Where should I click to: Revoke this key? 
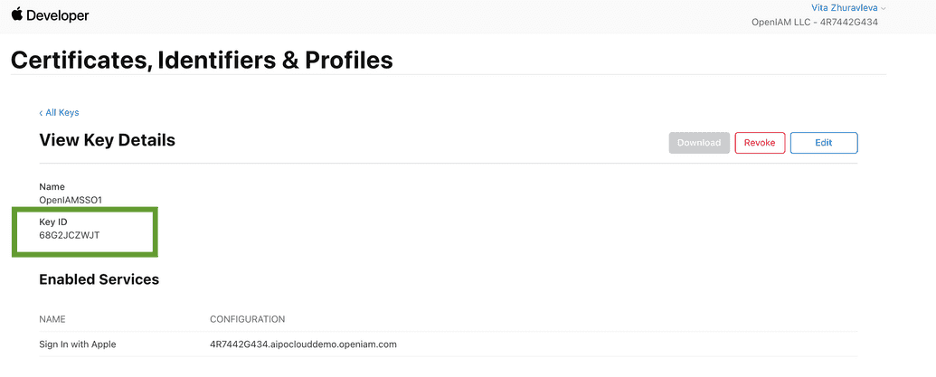[x=760, y=143]
